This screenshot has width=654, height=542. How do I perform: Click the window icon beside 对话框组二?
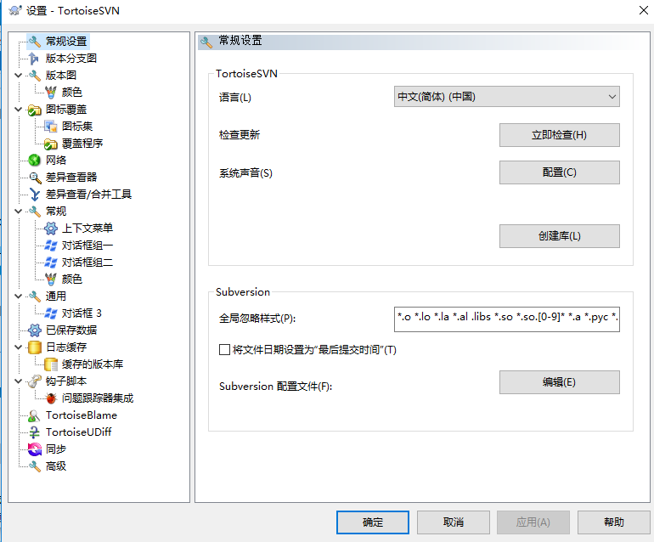(50, 263)
